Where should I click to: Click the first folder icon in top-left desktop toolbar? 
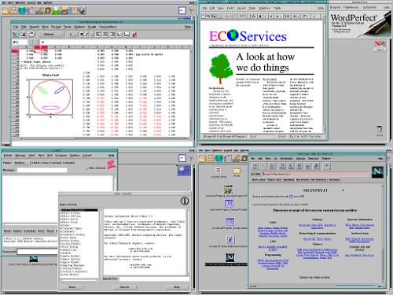tap(6, 10)
